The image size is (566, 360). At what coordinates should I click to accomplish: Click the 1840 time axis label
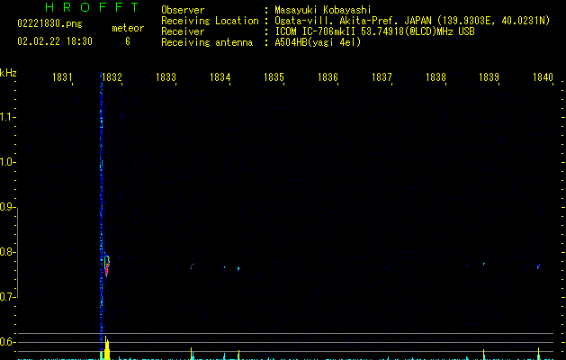pyautogui.click(x=543, y=77)
